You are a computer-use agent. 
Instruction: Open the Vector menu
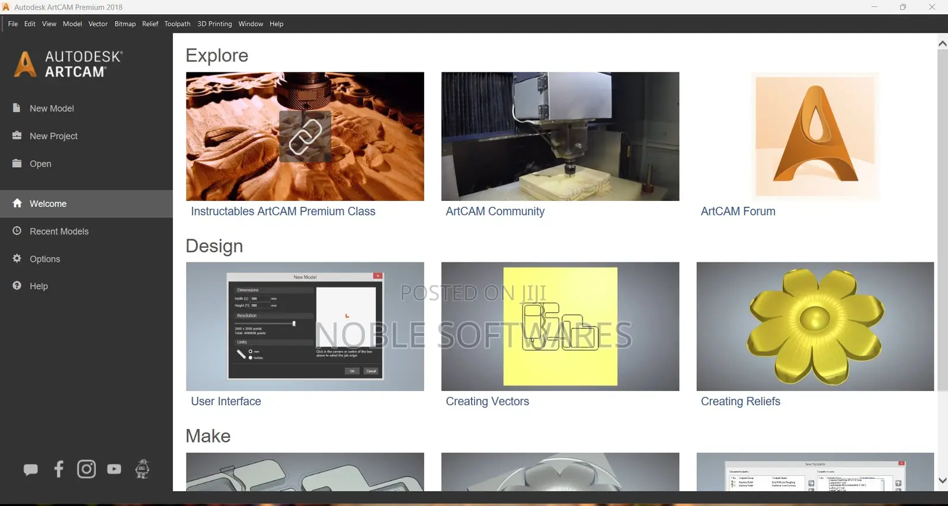pyautogui.click(x=98, y=24)
